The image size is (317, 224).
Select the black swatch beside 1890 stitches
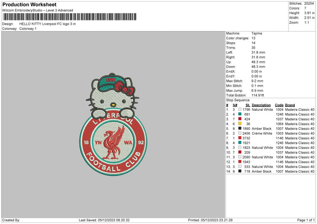click(240, 128)
